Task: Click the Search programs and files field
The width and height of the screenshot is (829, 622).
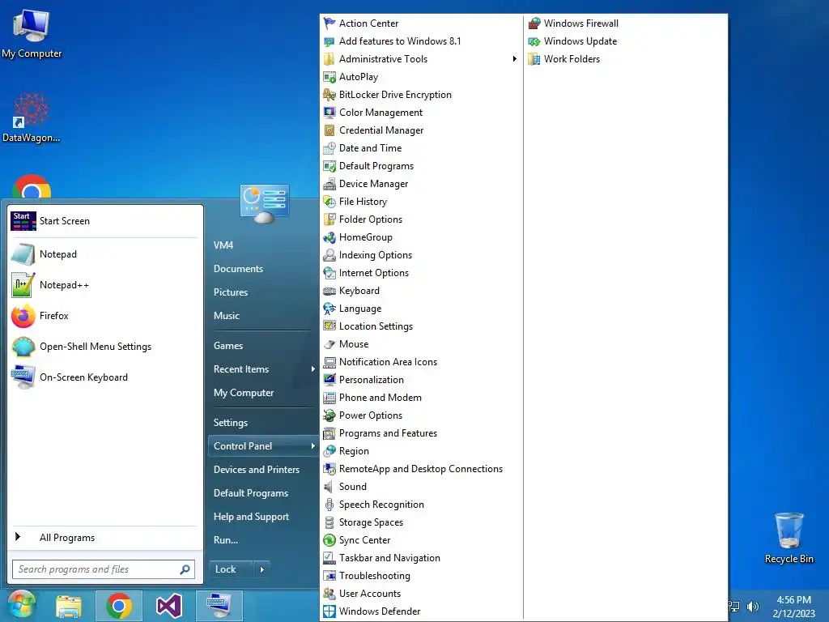Action: pos(104,569)
